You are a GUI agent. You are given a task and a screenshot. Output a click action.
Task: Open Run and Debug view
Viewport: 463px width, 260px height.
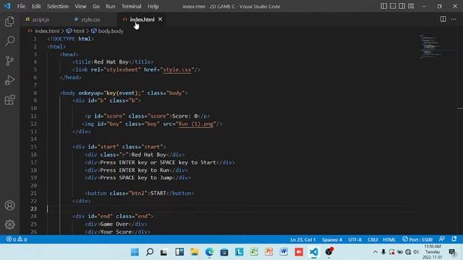9,80
